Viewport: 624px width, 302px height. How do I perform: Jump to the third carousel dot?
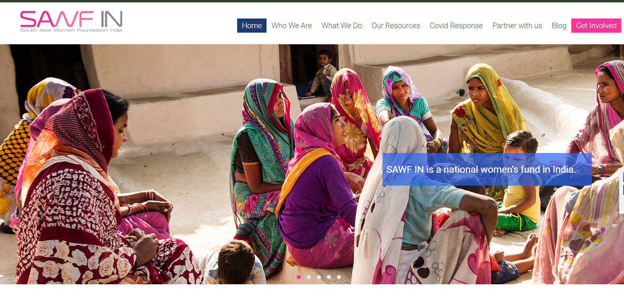319,277
